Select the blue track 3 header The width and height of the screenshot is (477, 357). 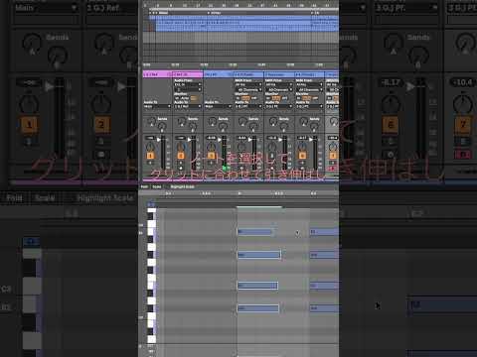(219, 74)
